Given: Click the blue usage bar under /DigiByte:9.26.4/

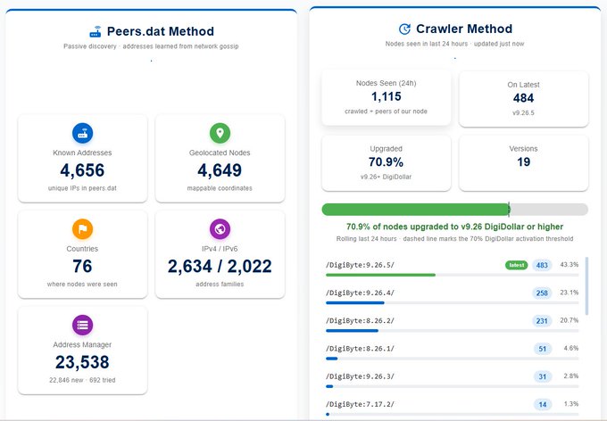Looking at the screenshot, I should point(355,303).
